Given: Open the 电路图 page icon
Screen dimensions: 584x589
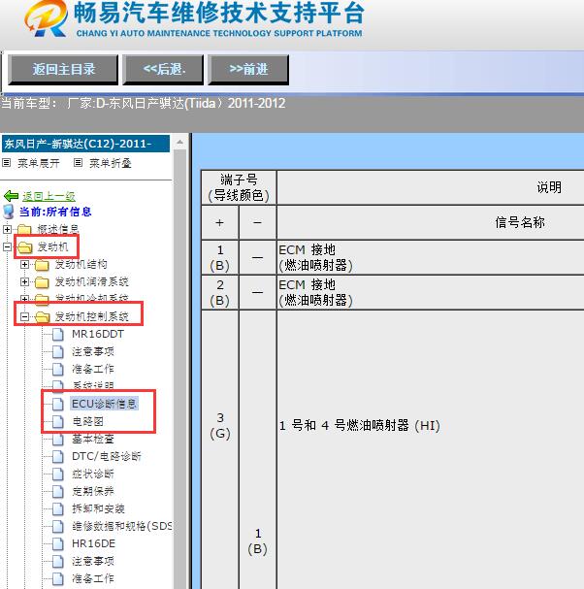Looking at the screenshot, I should coord(58,421).
